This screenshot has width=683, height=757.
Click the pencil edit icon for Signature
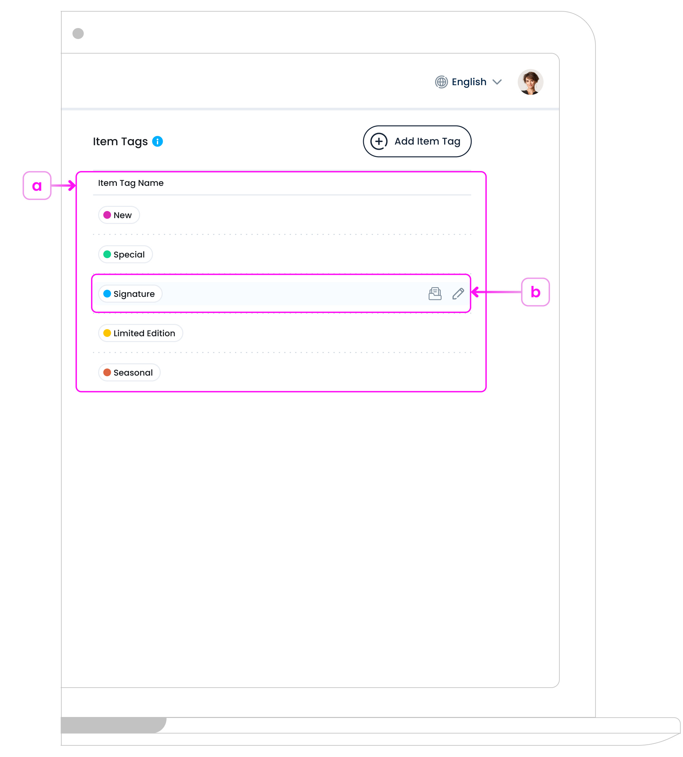(x=458, y=293)
